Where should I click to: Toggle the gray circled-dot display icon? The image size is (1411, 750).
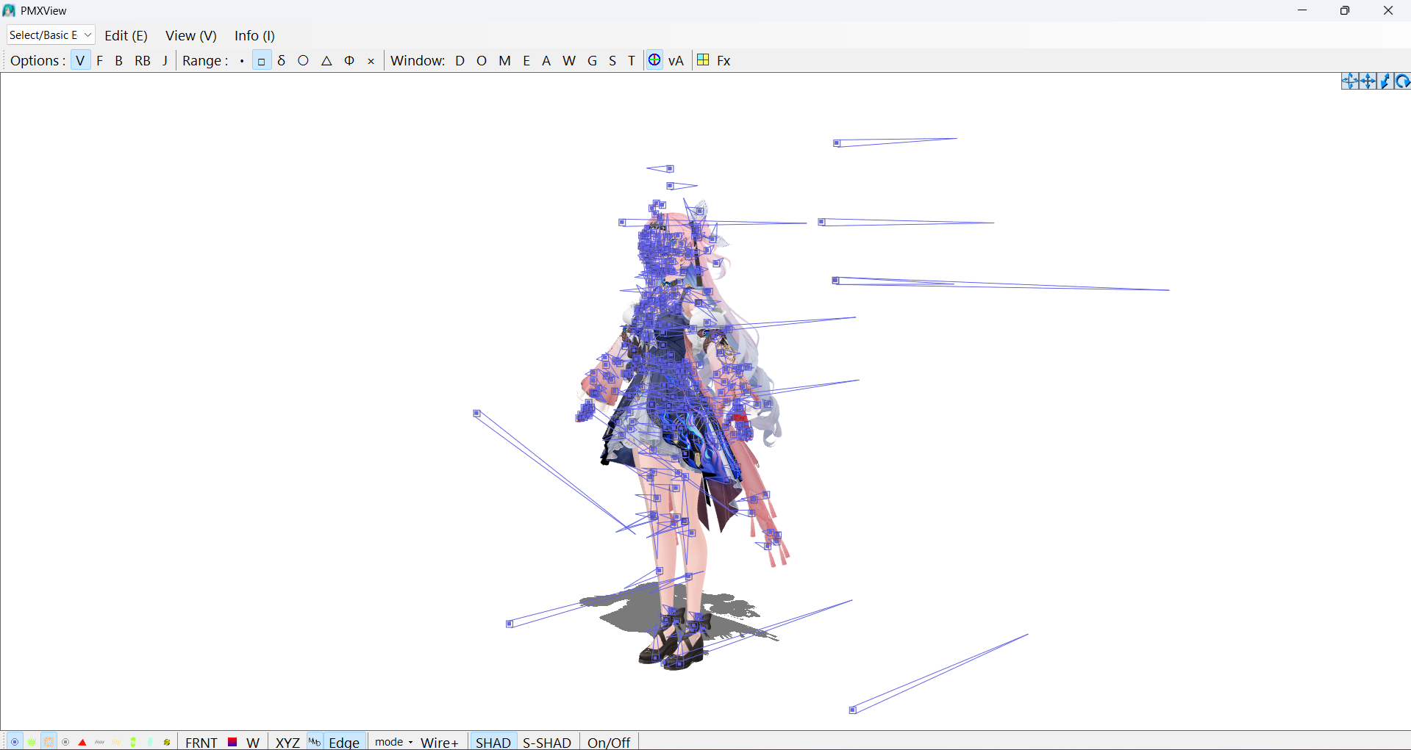65,742
